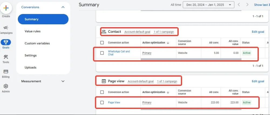Click the Page view eye icon
This screenshot has height=115, width=270.
tap(104, 81)
